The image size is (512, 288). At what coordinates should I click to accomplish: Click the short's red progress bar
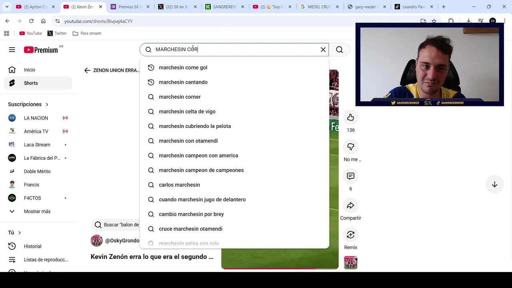click(280, 268)
